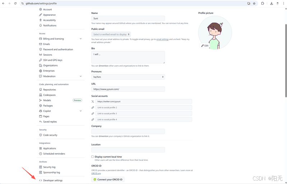The height and width of the screenshot is (184, 287).
Task: Toggle Display current local time checkbox
Action: point(93,156)
